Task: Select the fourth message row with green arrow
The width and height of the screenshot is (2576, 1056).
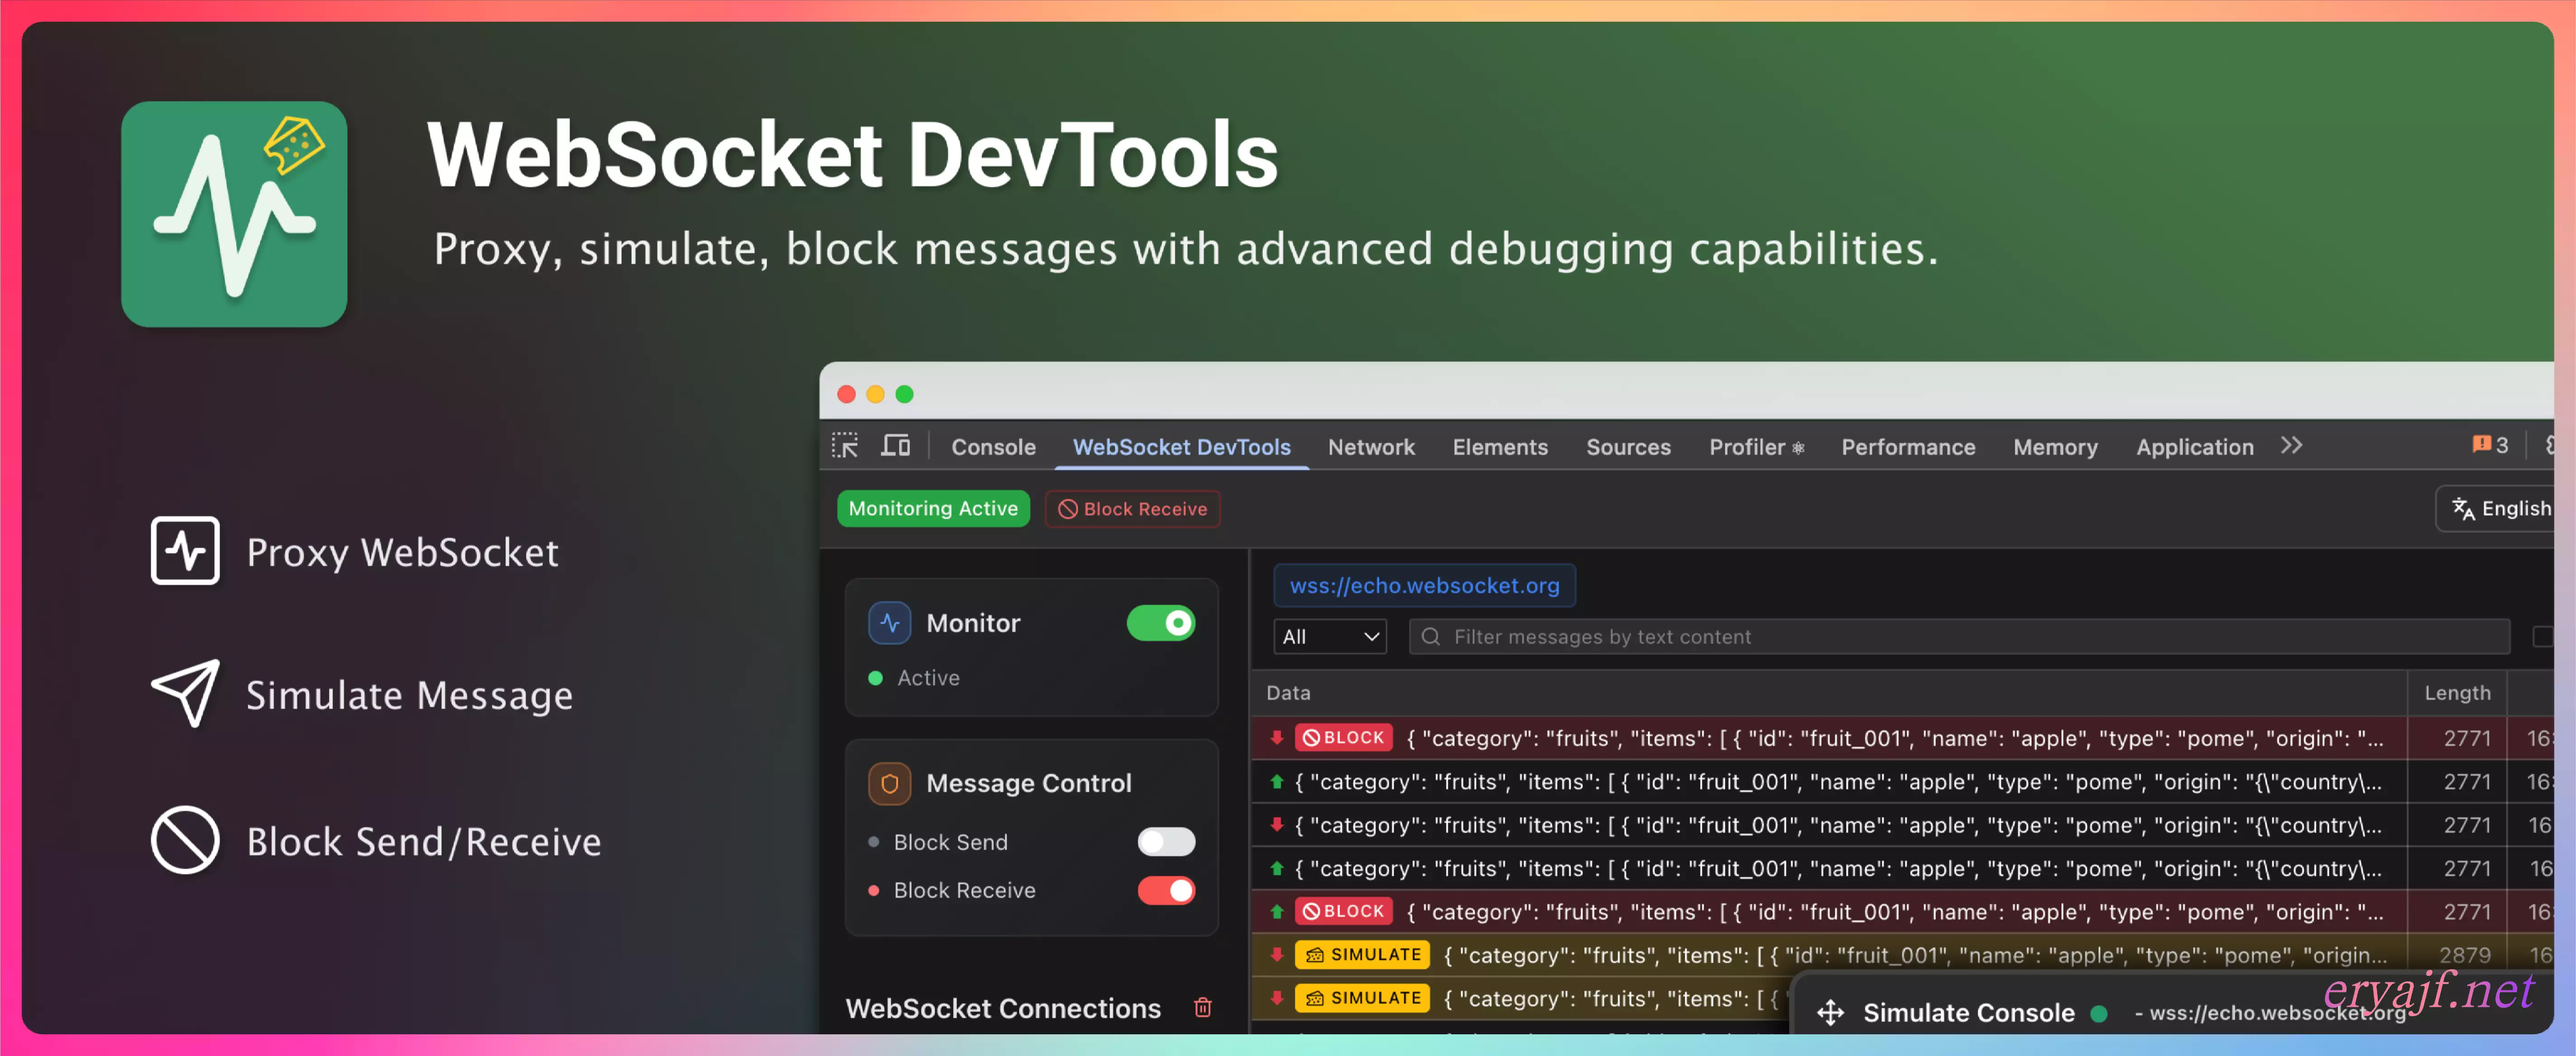Action: pos(1902,868)
